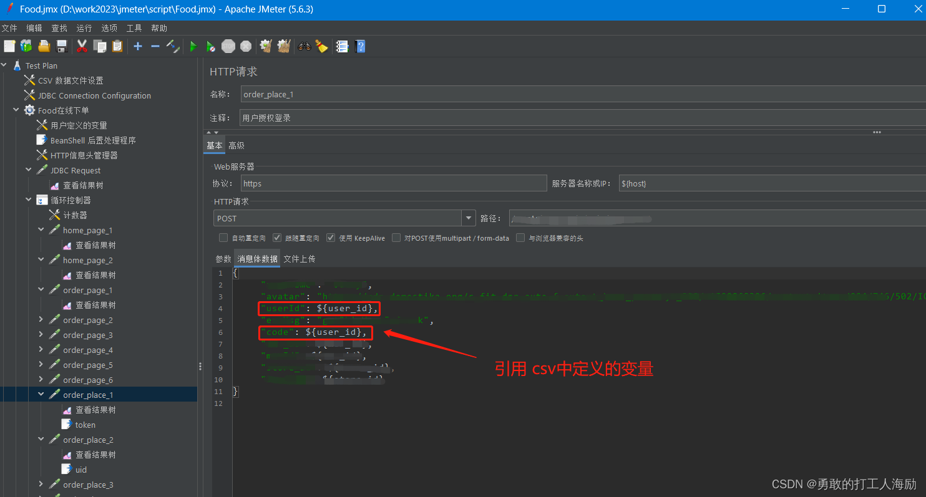
Task: Select the token extractor node
Action: (x=79, y=425)
